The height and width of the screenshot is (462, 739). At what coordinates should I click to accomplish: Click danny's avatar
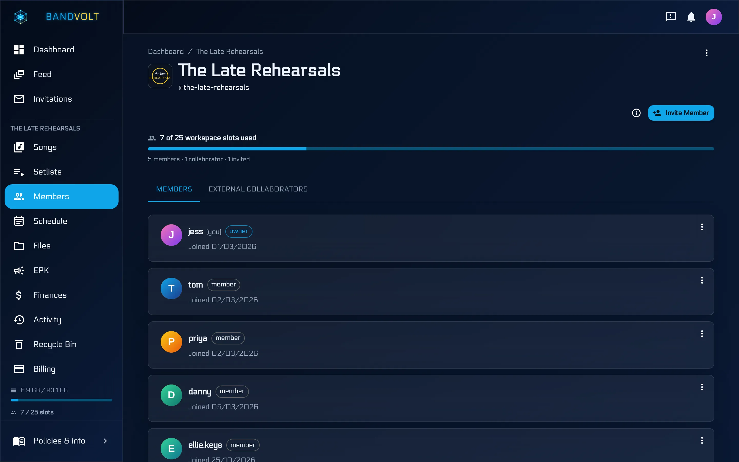click(x=171, y=395)
